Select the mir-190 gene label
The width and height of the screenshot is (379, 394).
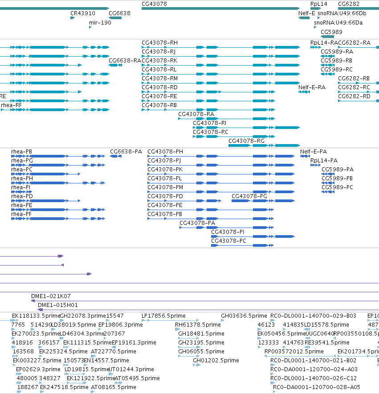click(x=100, y=22)
